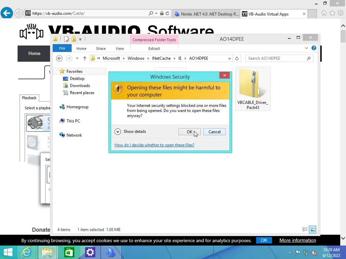The height and width of the screenshot is (259, 346).
Task: Switch to Large icons view in Explorer status bar
Action: pyautogui.click(x=313, y=229)
